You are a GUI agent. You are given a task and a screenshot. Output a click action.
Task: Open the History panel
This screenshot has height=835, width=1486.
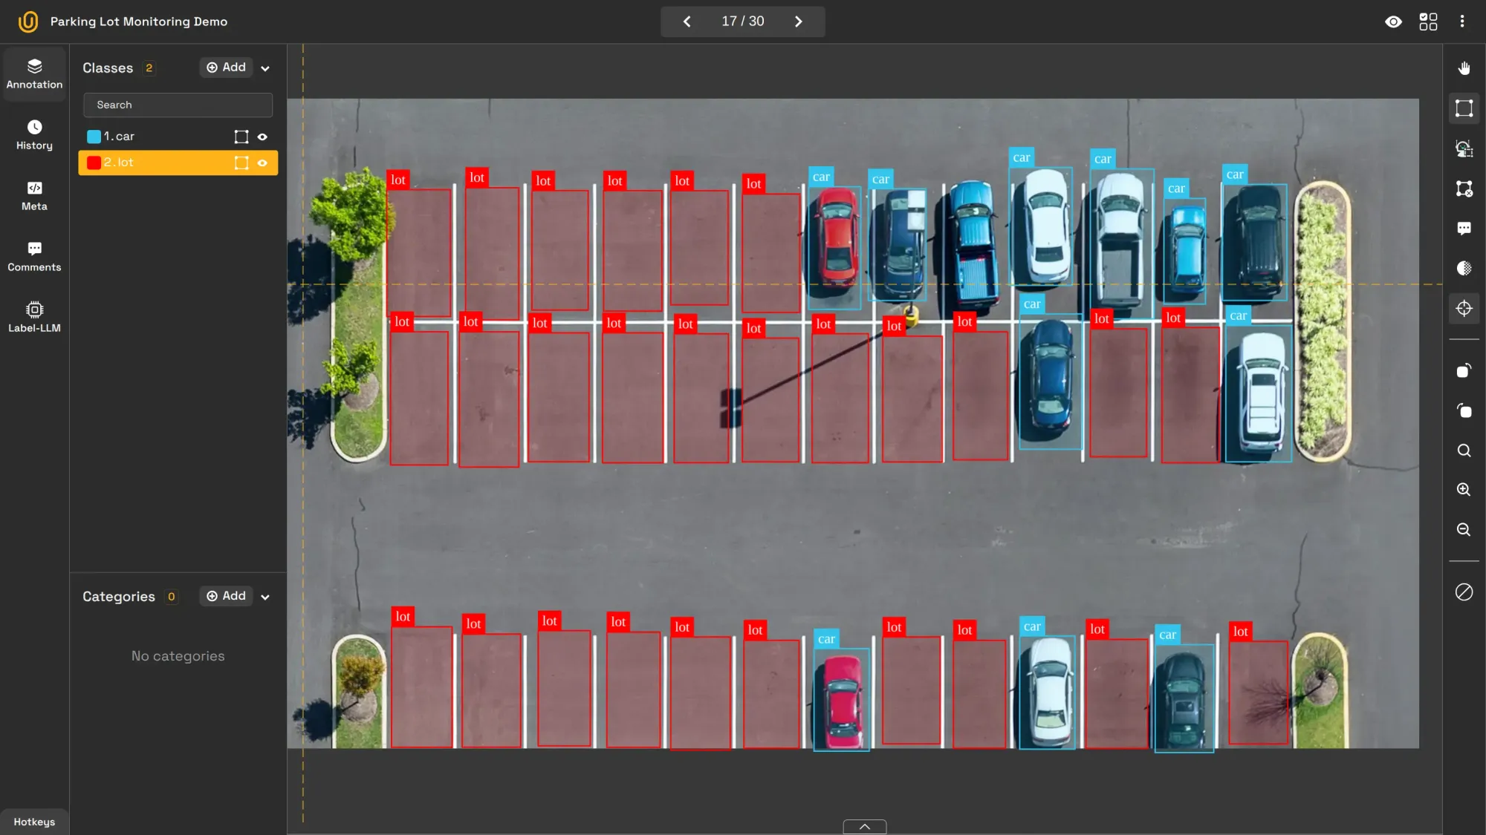(33, 134)
